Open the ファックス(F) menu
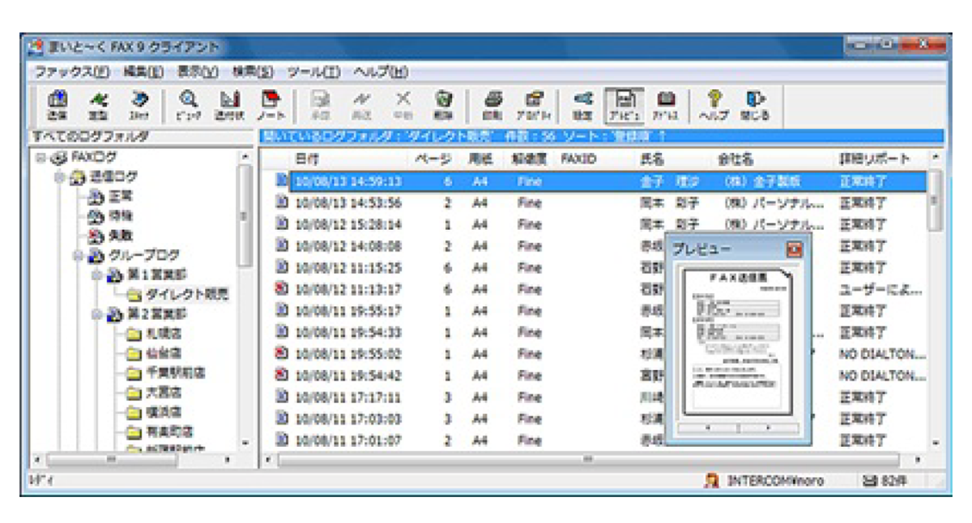The width and height of the screenshot is (972, 523). 71,71
